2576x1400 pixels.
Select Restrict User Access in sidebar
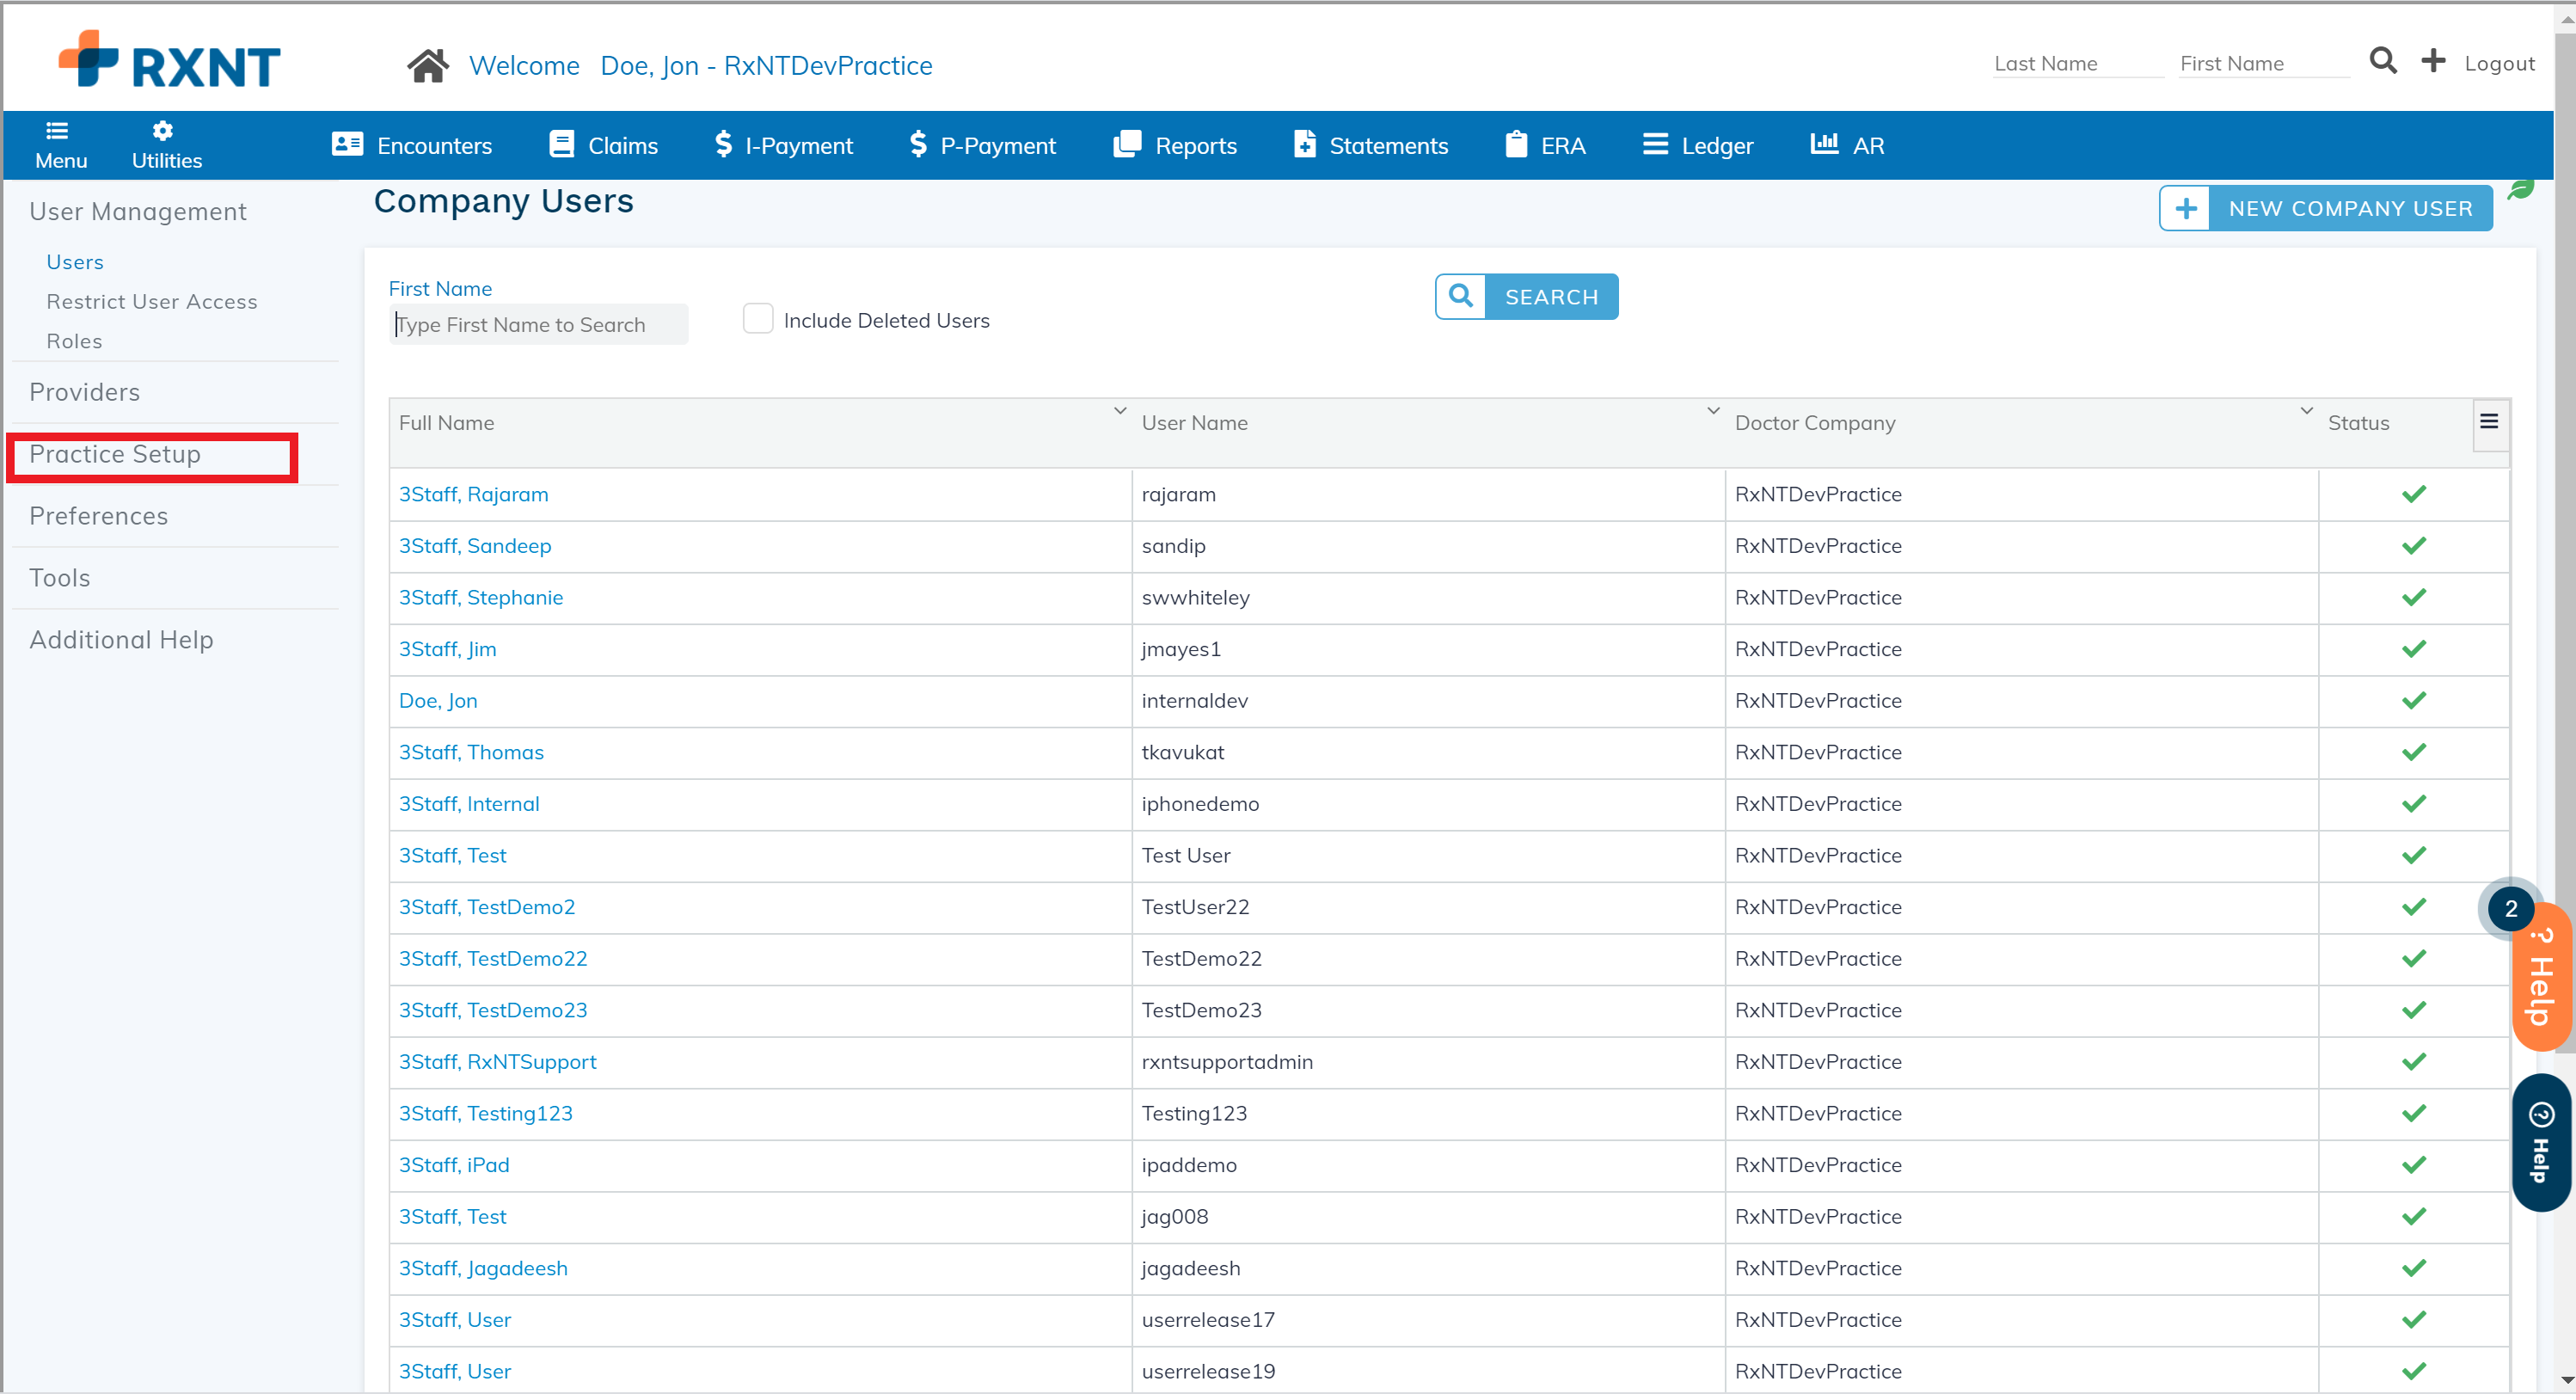point(152,302)
